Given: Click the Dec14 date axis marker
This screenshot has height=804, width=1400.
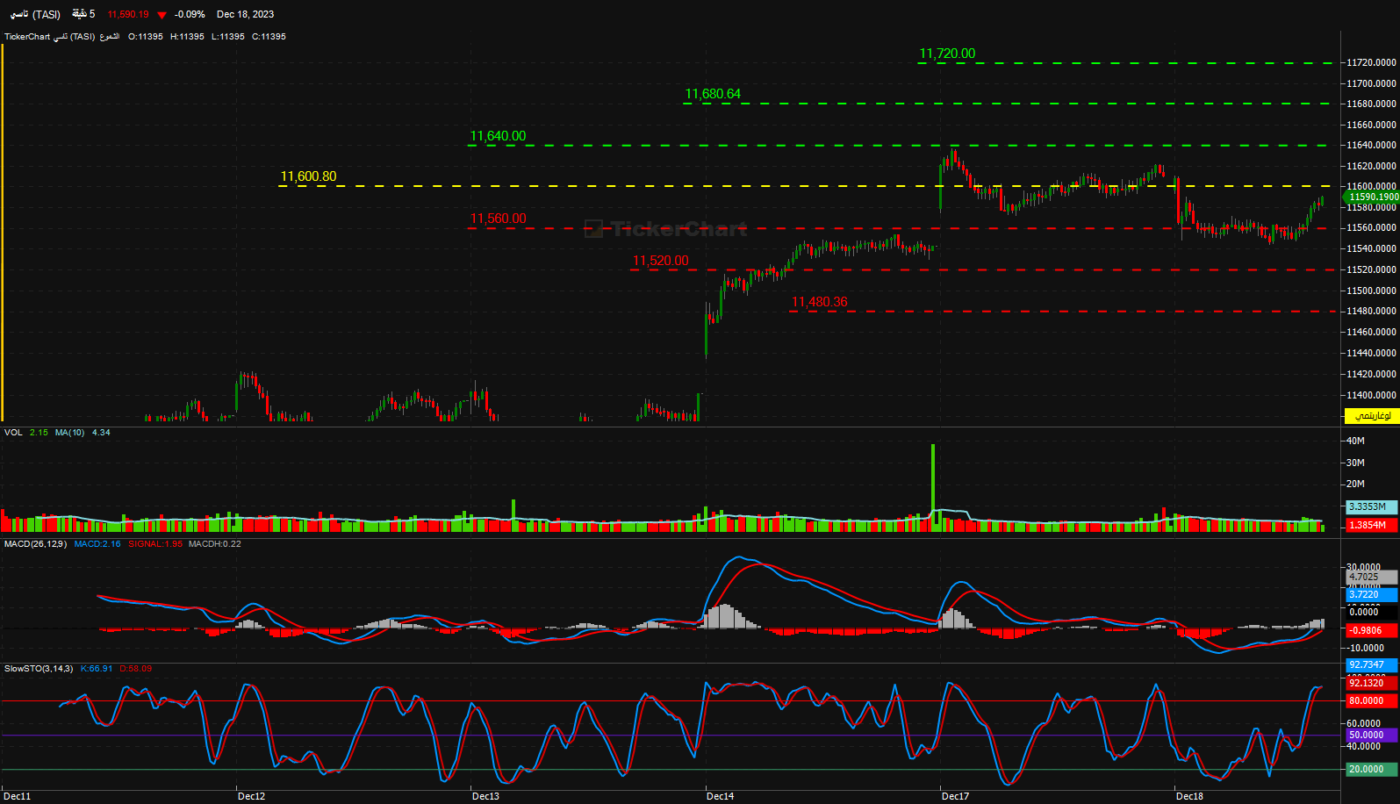Looking at the screenshot, I should point(720,796).
